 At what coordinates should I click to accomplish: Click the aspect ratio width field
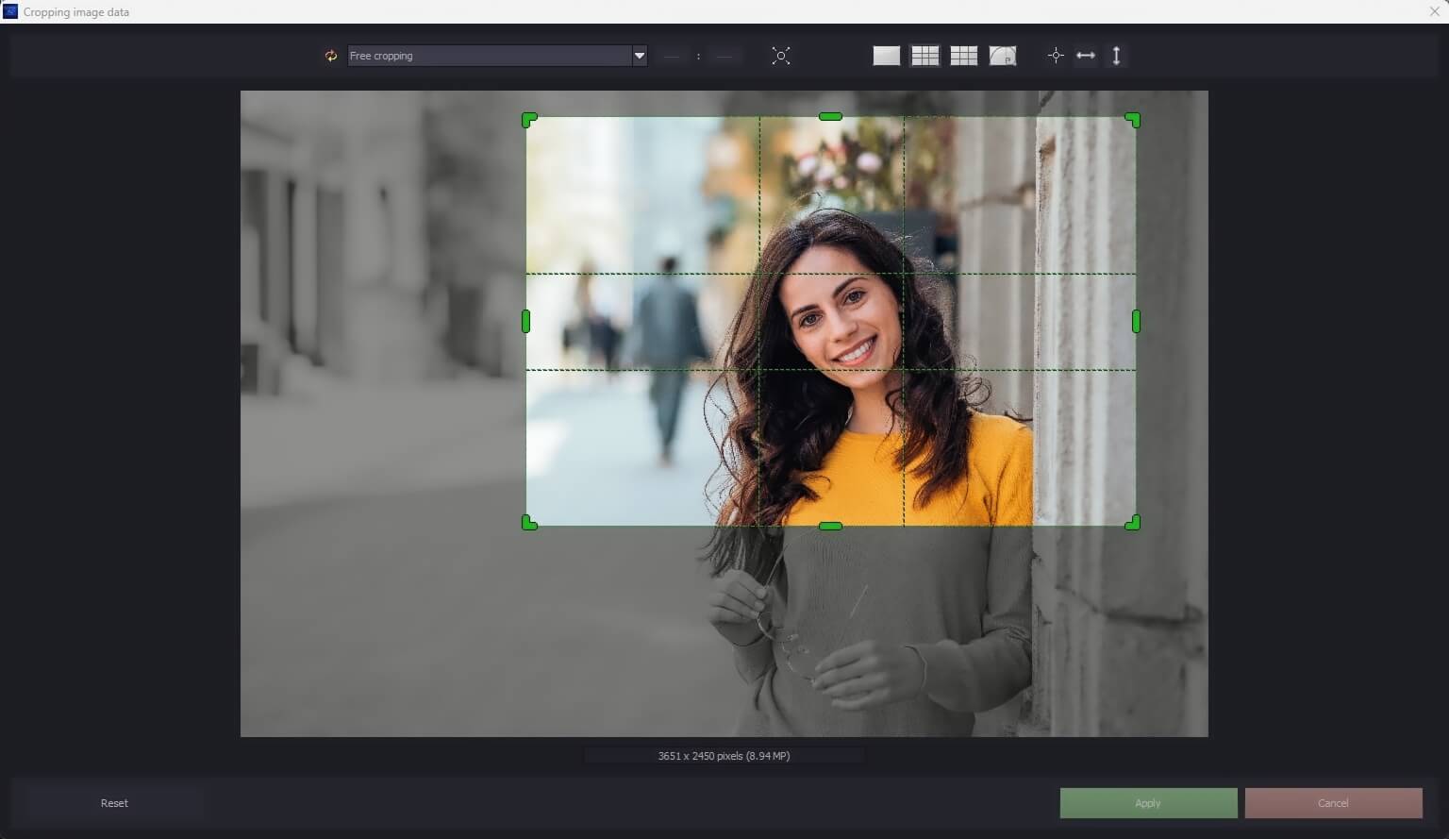tap(672, 57)
